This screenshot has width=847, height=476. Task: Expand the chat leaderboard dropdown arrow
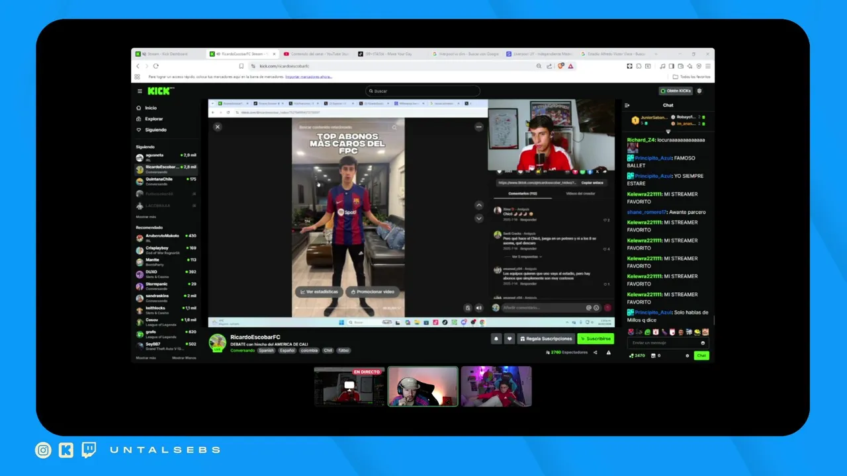tap(668, 132)
